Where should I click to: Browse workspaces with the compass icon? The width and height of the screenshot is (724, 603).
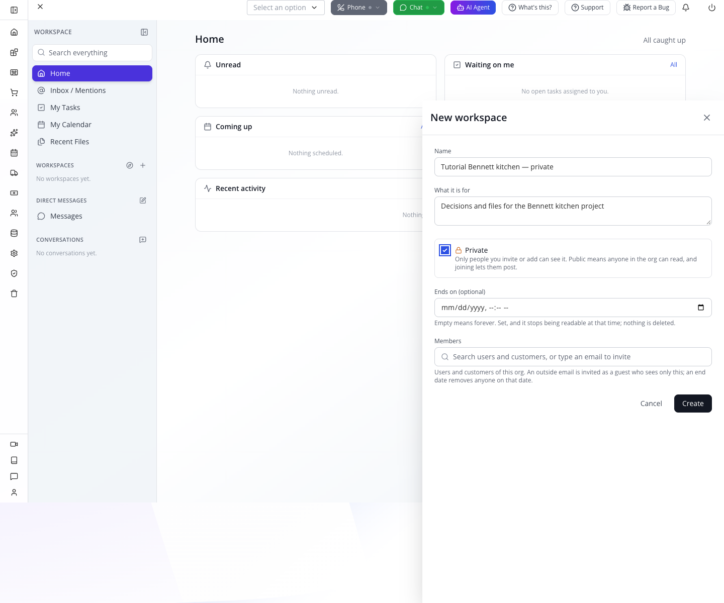[x=130, y=165]
